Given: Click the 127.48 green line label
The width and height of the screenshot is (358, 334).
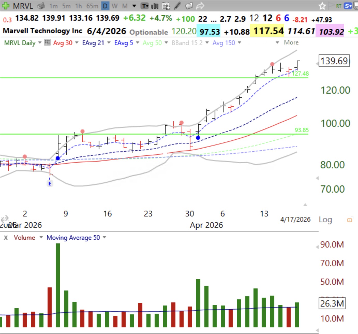Looking at the screenshot, I should (300, 74).
